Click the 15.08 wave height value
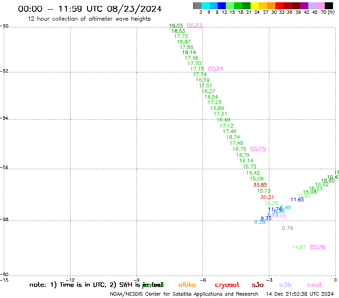Screen dimensions: 339x298 click(257, 179)
